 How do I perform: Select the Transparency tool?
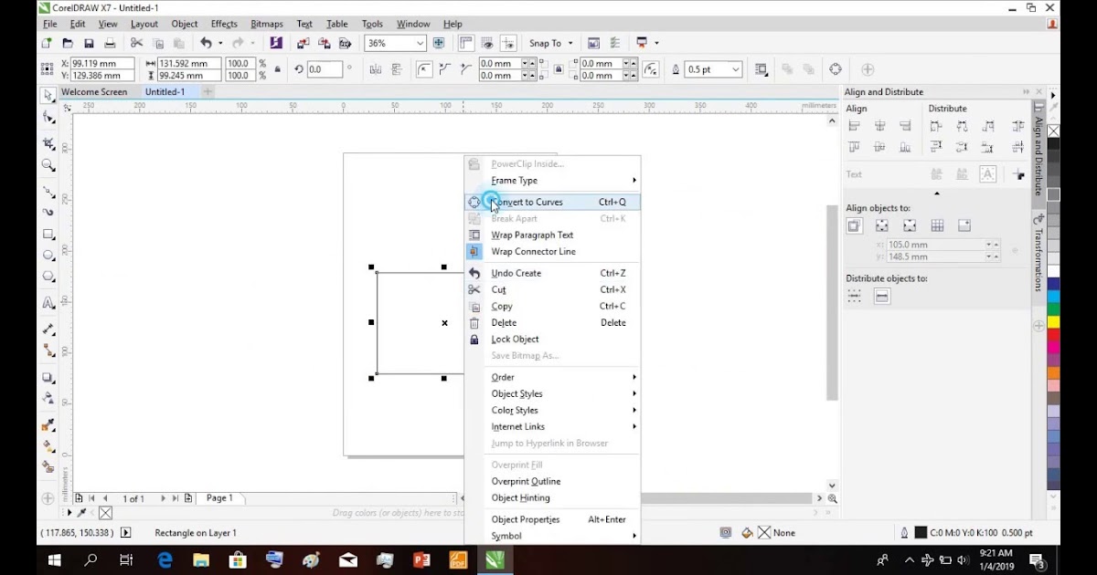48,398
